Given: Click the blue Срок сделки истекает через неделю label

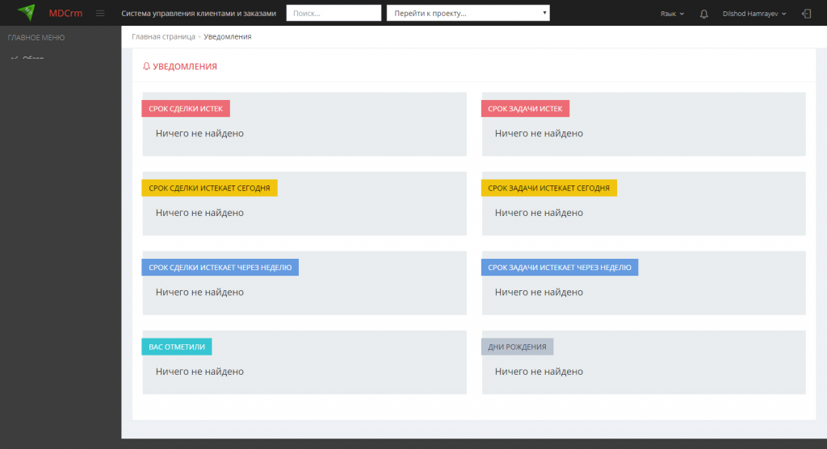Looking at the screenshot, I should pyautogui.click(x=220, y=268).
